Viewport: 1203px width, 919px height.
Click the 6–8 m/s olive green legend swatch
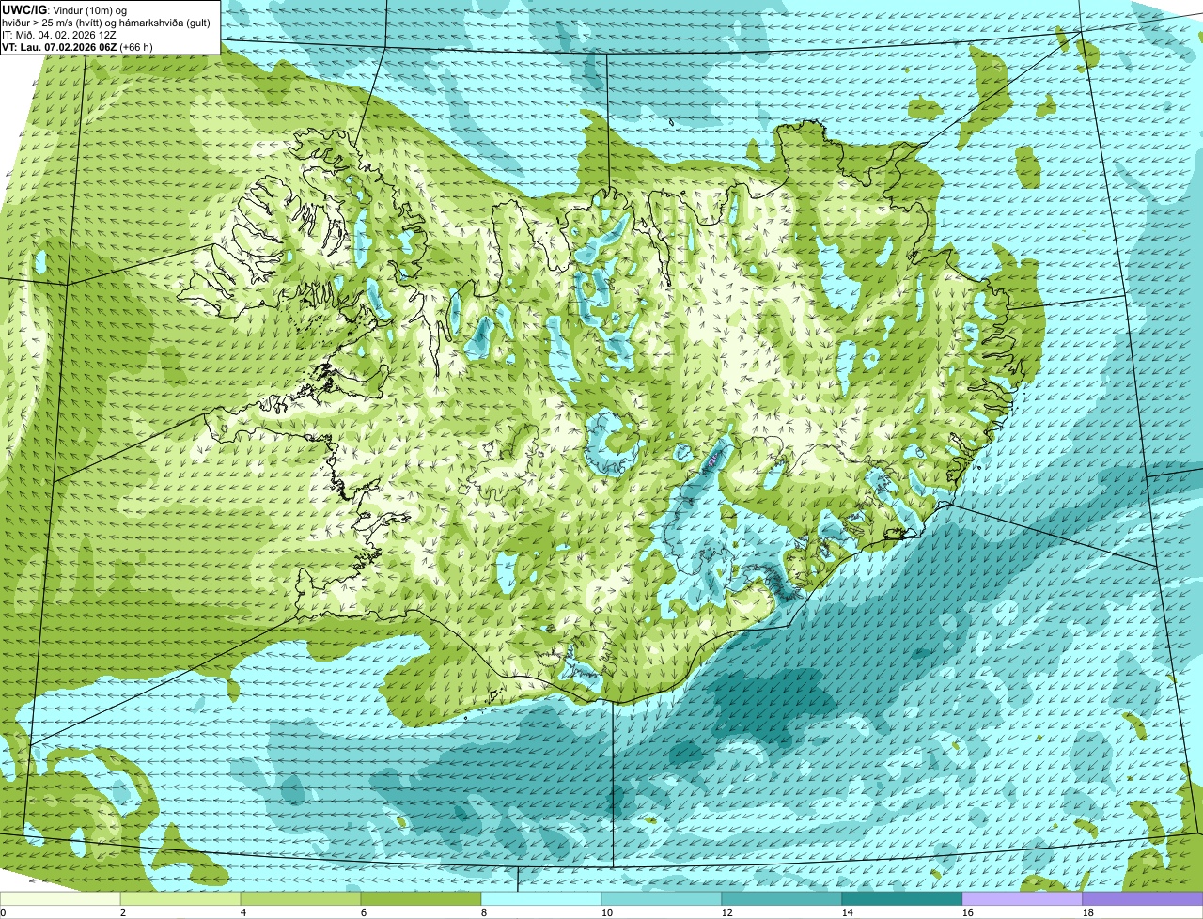click(x=421, y=899)
